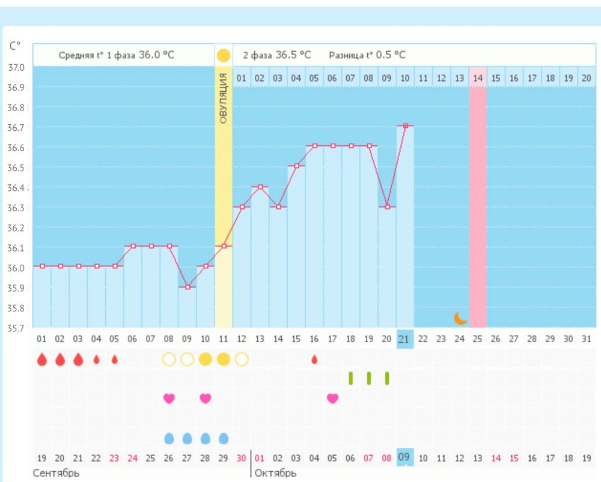
Task: Click cycle day 31 on the bottom axis
Action: click(587, 339)
